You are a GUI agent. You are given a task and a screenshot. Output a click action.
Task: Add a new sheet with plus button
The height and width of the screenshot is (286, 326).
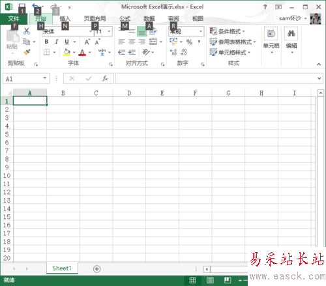96,269
